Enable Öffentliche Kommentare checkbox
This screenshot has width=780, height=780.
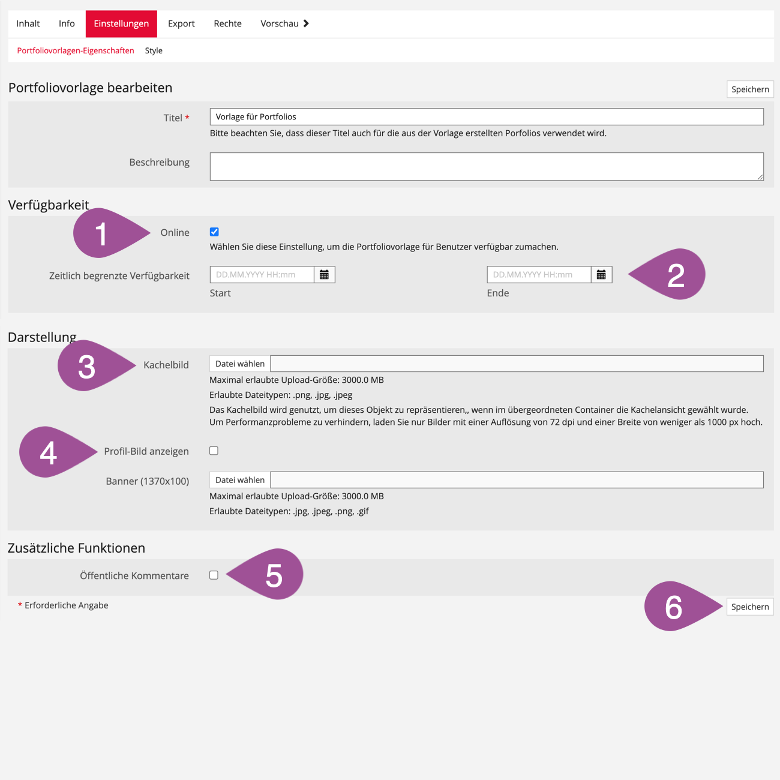tap(214, 575)
